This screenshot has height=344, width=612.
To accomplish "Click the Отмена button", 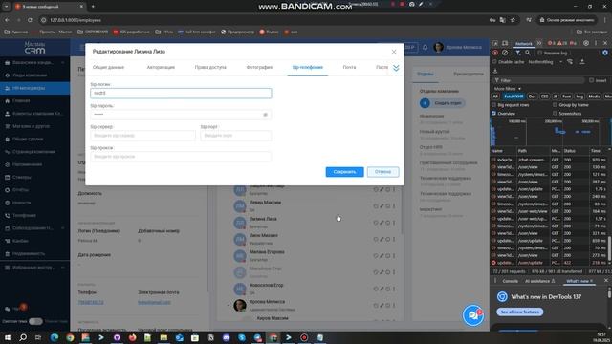I will pyautogui.click(x=382, y=172).
